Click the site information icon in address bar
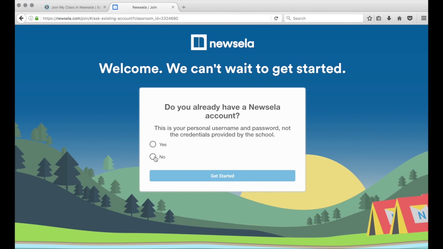This screenshot has width=443, height=249. [x=31, y=18]
